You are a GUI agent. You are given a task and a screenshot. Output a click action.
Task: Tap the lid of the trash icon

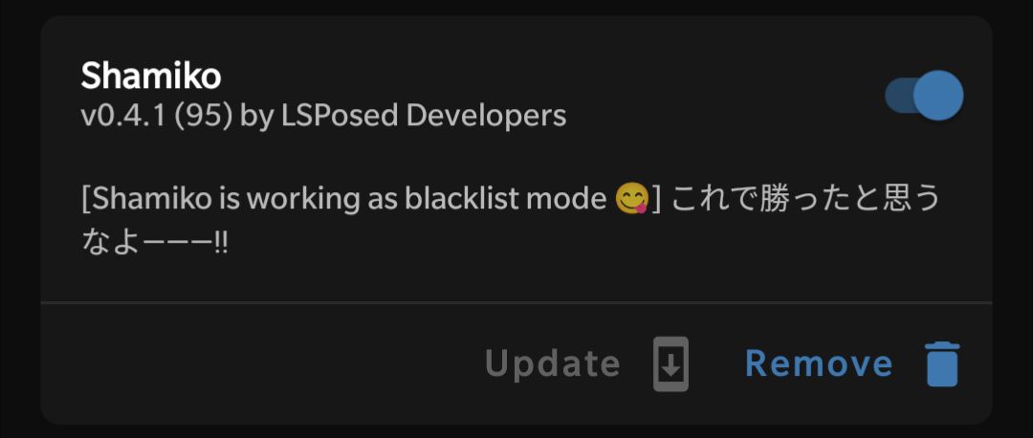tap(943, 347)
